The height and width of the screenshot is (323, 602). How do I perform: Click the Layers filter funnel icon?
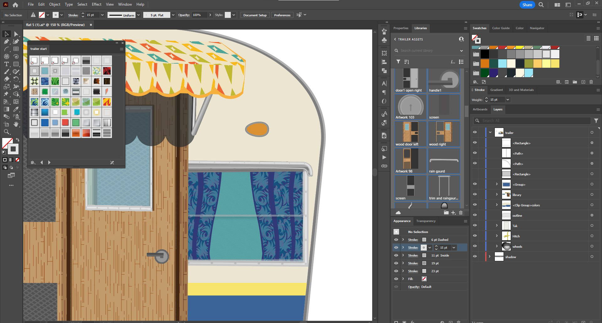coord(596,120)
